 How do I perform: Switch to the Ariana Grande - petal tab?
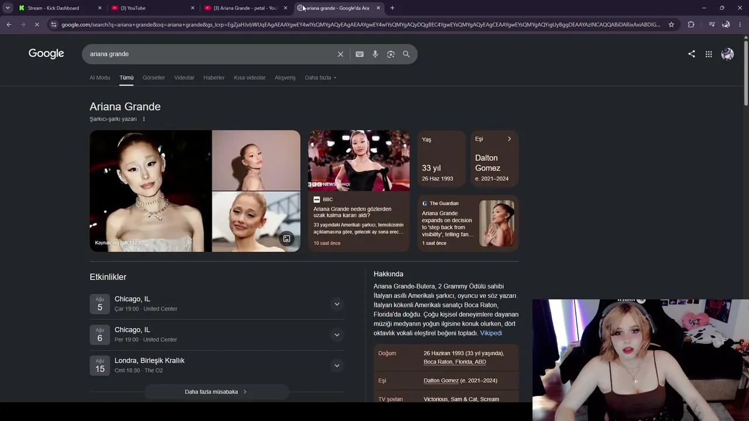pos(246,8)
